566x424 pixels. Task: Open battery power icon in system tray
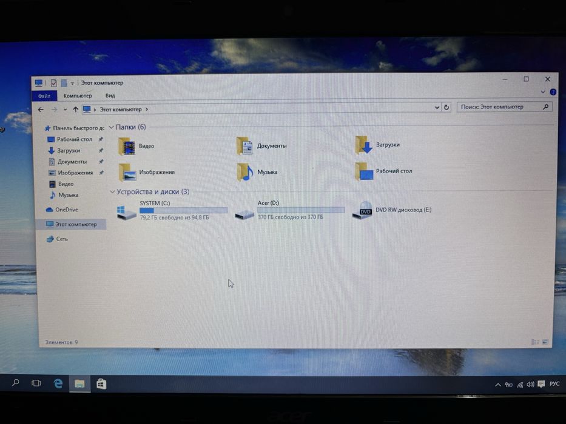[508, 385]
